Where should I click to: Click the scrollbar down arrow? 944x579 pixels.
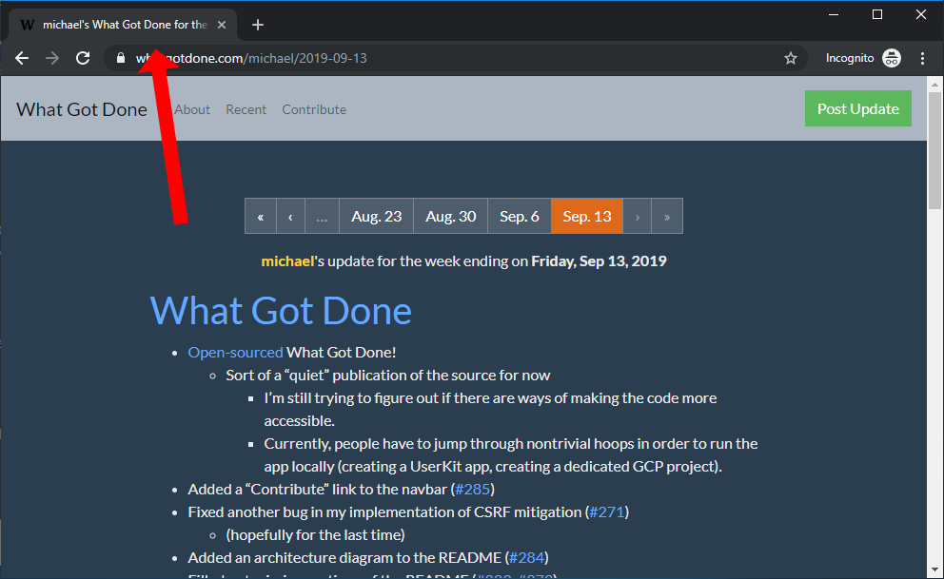point(935,569)
